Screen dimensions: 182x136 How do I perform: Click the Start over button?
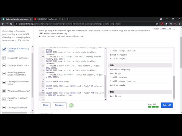[x=60, y=105]
